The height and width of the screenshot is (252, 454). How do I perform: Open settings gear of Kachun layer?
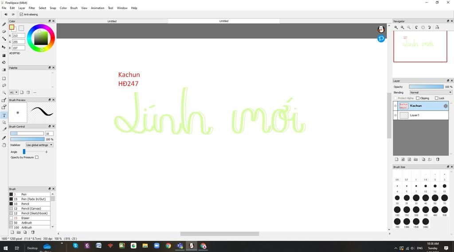[x=446, y=106]
